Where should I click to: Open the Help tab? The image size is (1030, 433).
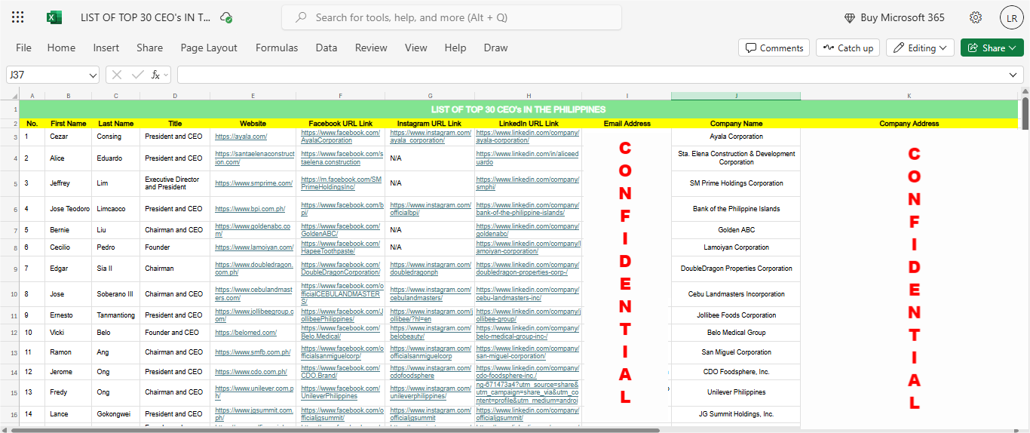click(455, 48)
